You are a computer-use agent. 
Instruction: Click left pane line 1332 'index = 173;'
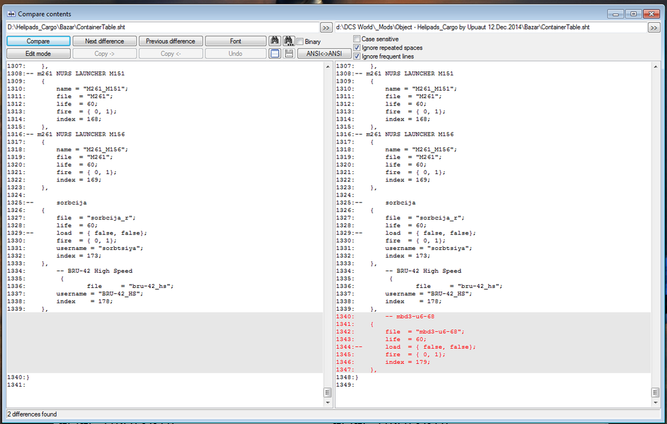point(79,256)
